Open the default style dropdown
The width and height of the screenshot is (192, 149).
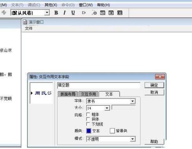[47, 13]
